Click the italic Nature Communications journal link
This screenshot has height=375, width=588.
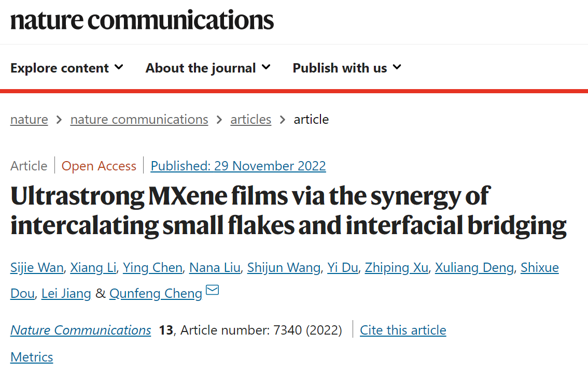81,330
